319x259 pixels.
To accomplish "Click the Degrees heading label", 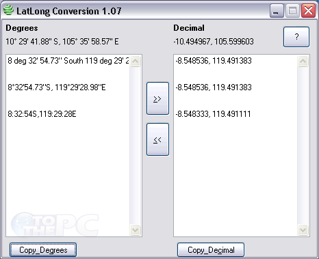I will coord(22,28).
